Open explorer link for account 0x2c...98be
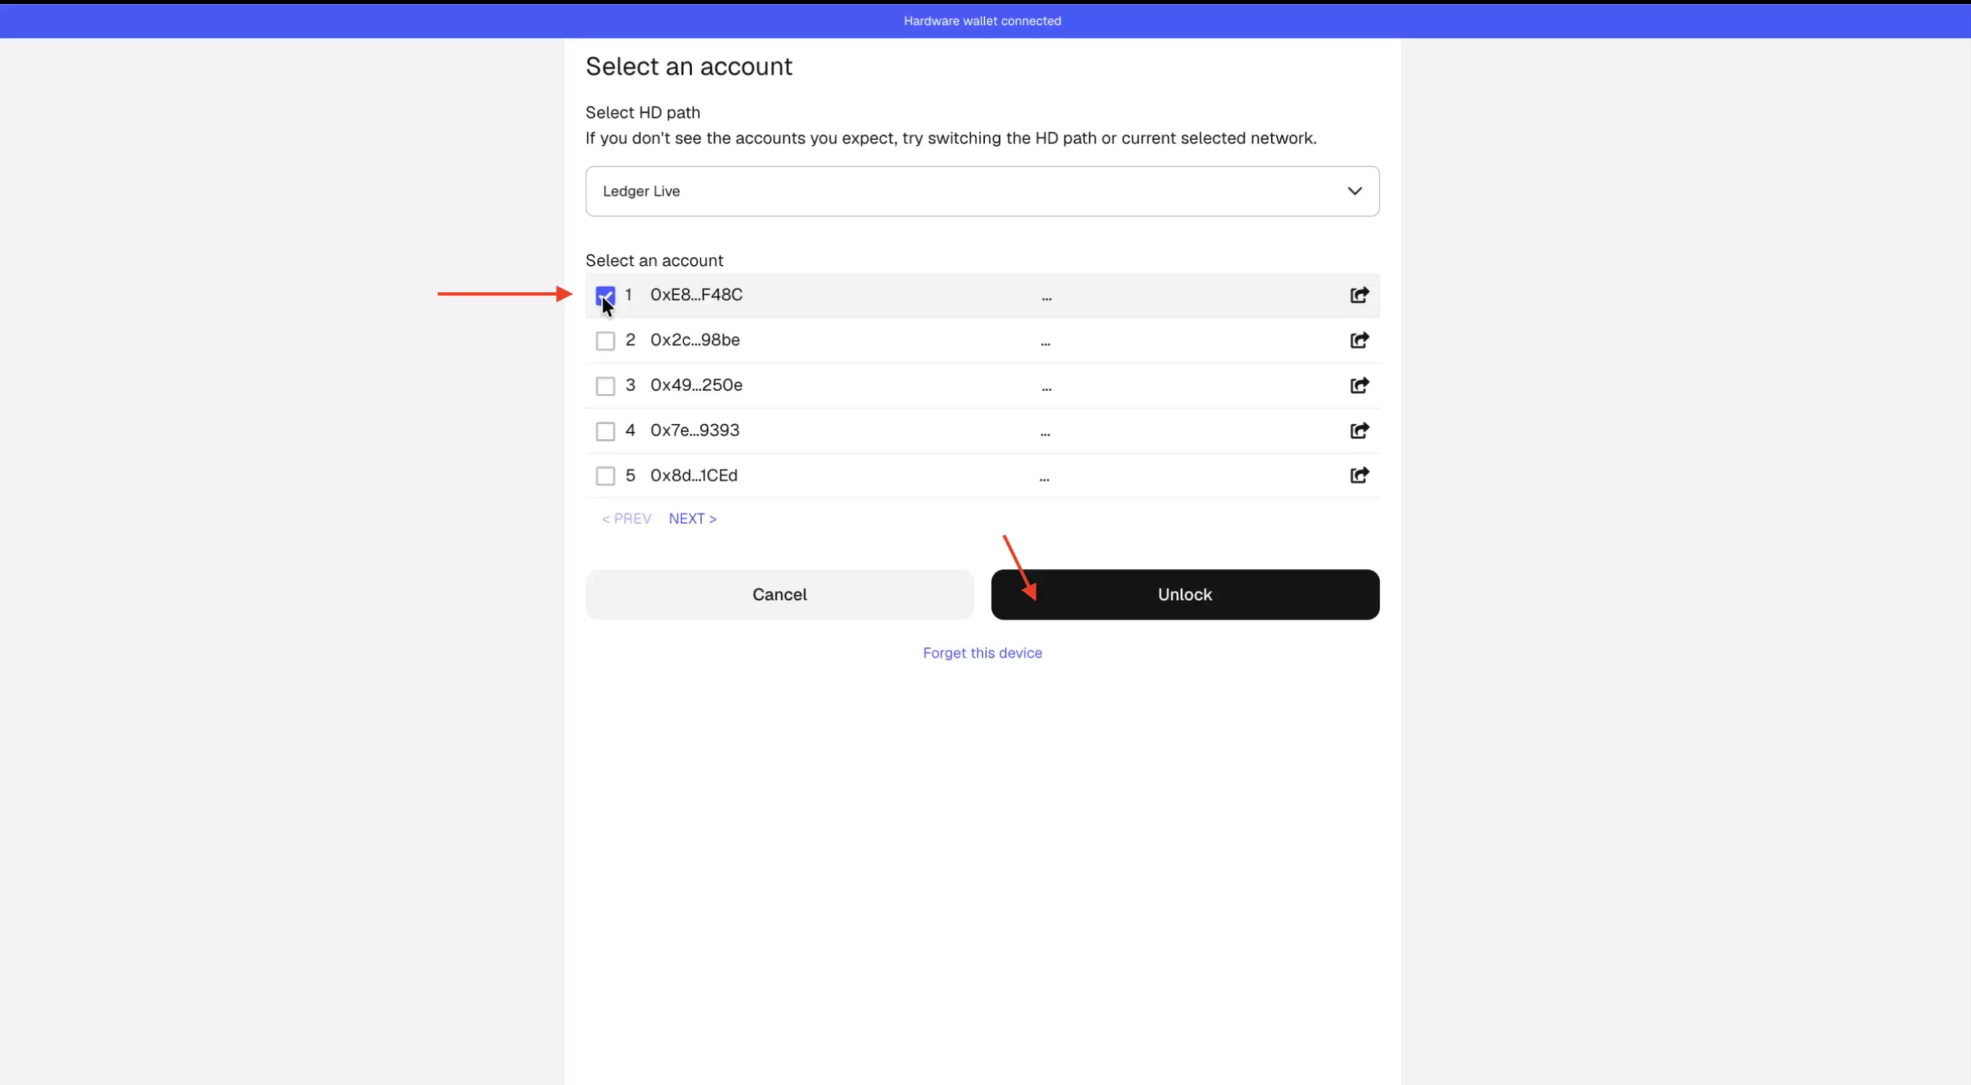This screenshot has width=1971, height=1085. pyautogui.click(x=1359, y=340)
